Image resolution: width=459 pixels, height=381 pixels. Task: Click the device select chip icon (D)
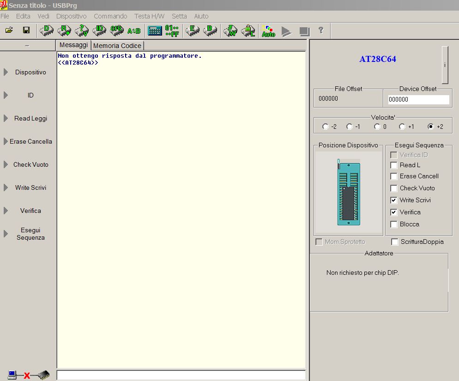[x=47, y=30]
